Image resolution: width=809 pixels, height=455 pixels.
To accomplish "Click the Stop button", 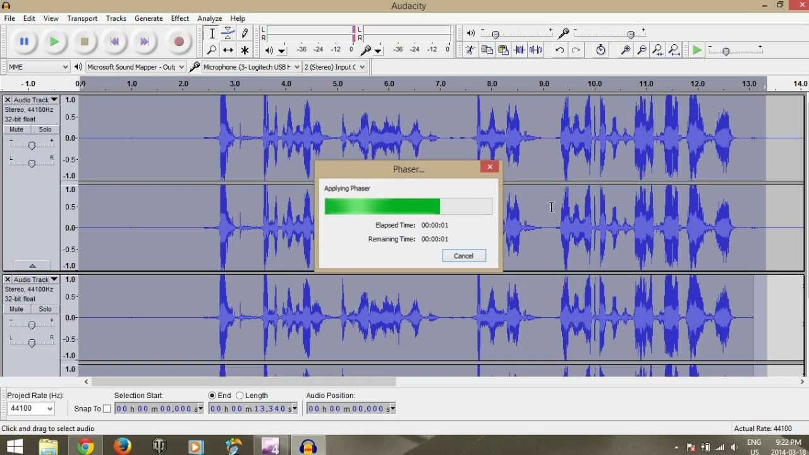I will coord(85,42).
